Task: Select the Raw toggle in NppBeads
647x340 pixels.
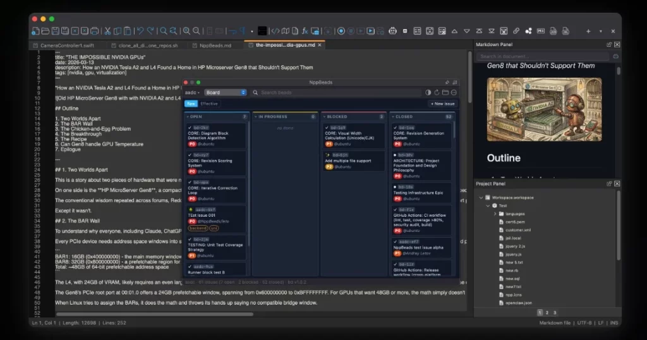Action: 191,104
